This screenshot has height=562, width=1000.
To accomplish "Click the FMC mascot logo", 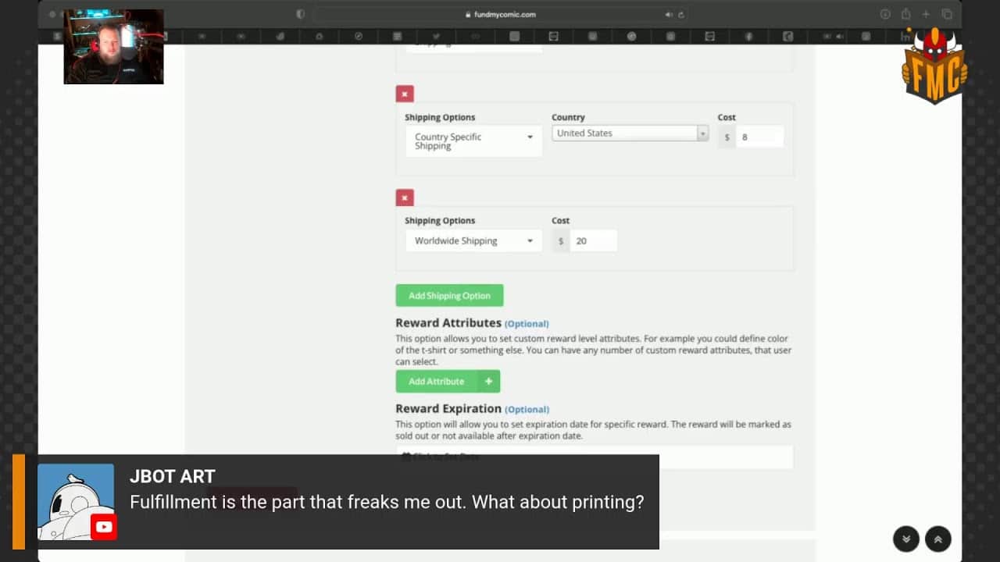I will coord(934,66).
